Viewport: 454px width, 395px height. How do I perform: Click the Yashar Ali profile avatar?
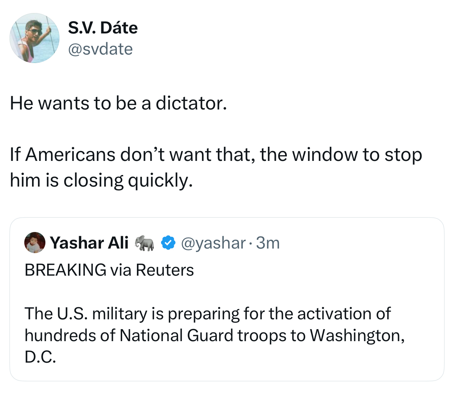pyautogui.click(x=34, y=243)
